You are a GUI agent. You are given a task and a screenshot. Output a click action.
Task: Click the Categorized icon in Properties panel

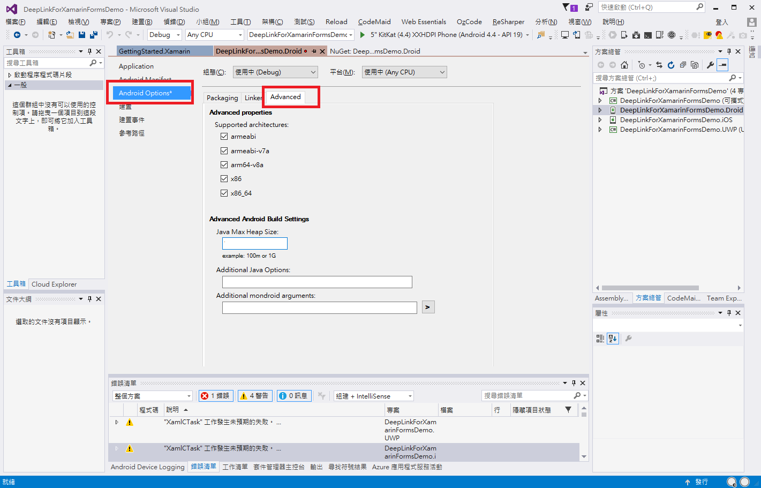point(600,339)
